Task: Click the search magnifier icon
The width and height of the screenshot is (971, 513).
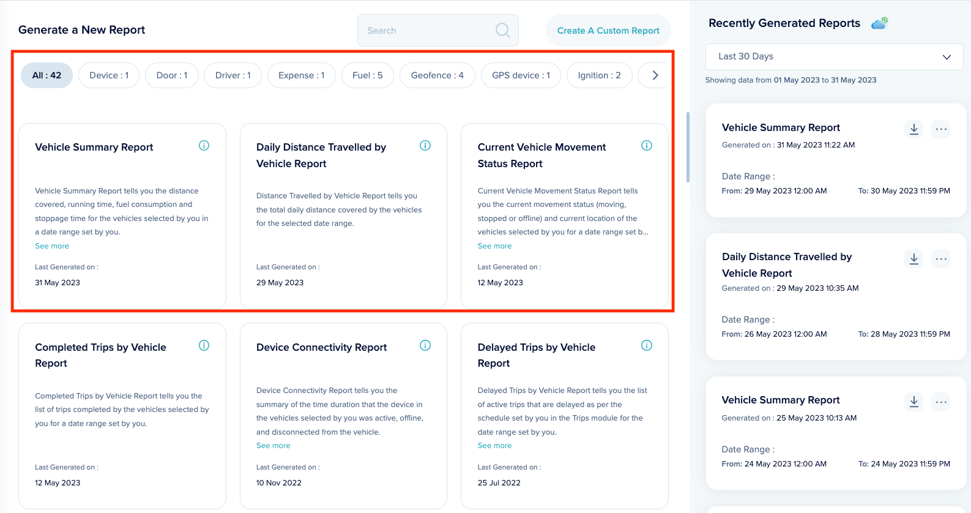Action: [x=502, y=31]
